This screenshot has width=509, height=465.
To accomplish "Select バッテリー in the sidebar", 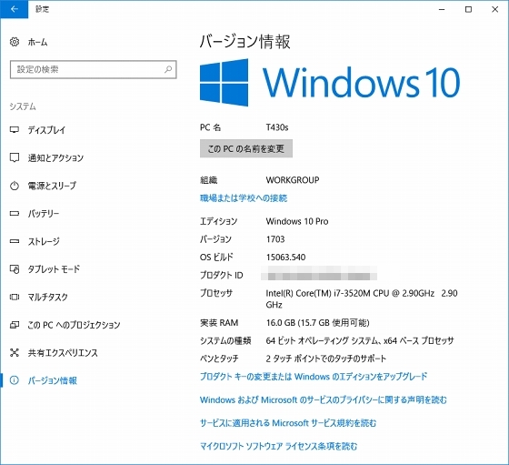I will (x=44, y=214).
